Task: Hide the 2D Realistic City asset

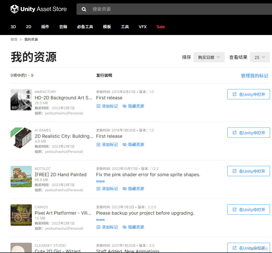Action: (x=133, y=145)
